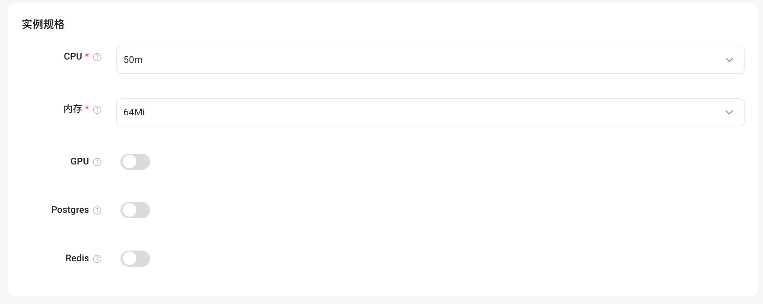Click the help icon next to CPU
The image size is (763, 304).
coord(97,57)
